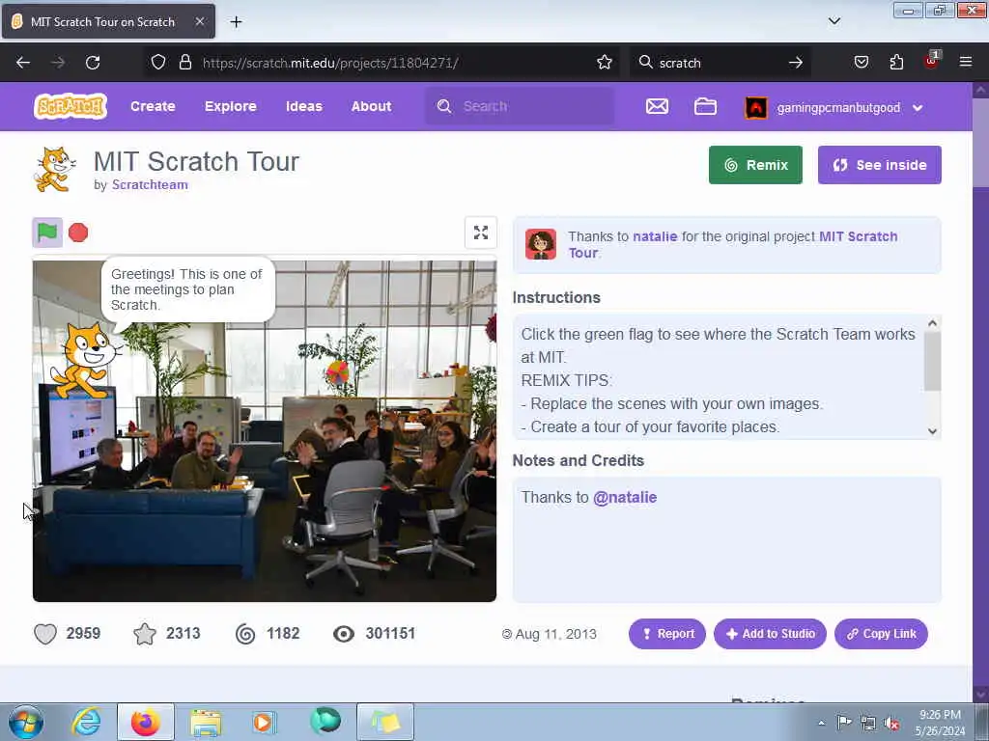Screen dimensions: 989x741
Task: Click the muted volume tray icon
Action: [891, 723]
